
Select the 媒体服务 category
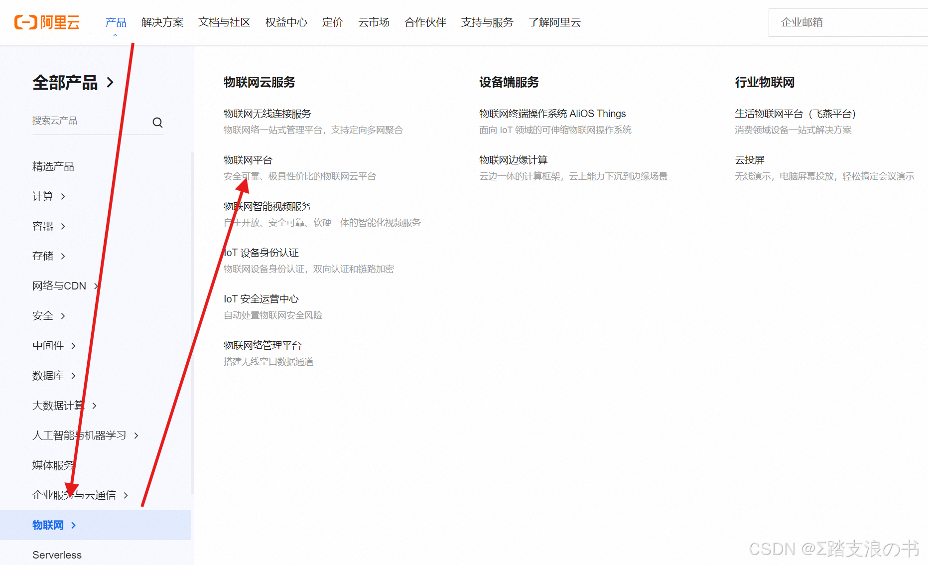tap(53, 465)
